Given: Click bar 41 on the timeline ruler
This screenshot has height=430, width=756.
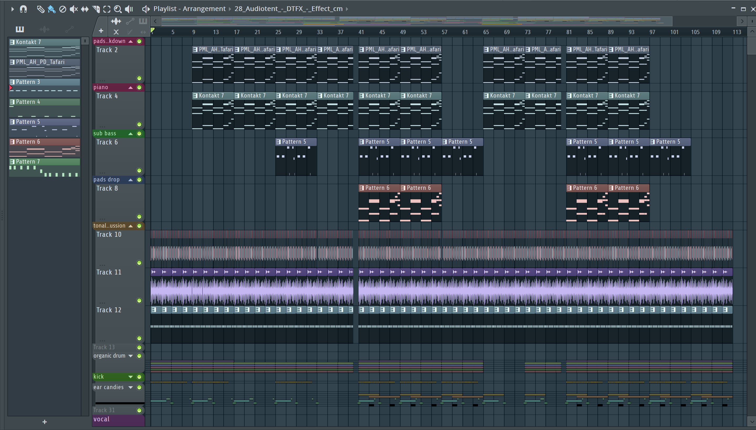Looking at the screenshot, I should tap(361, 32).
